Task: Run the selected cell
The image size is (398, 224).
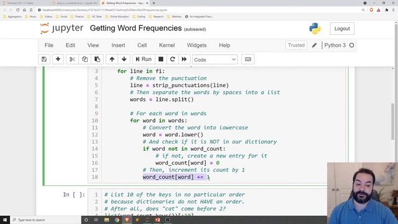Action: [144, 59]
